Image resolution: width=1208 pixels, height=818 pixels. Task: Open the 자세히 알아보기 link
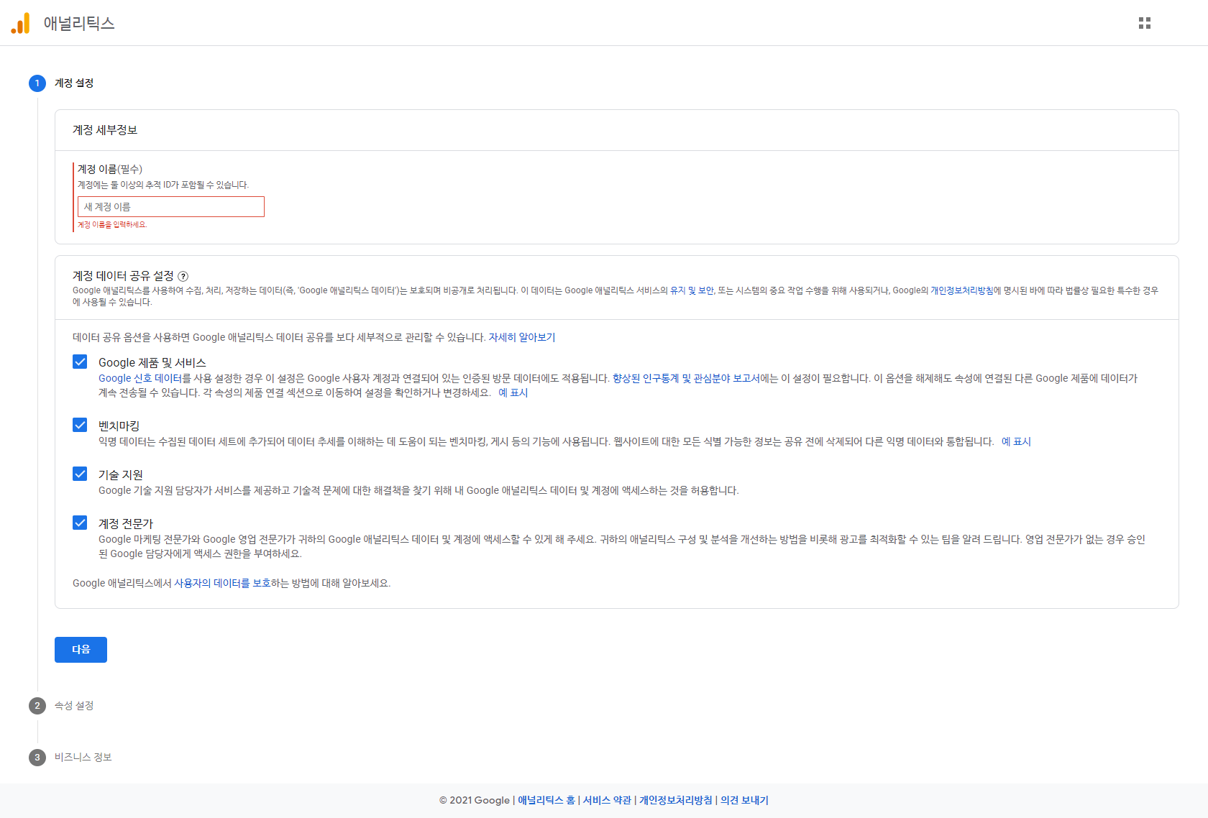(522, 337)
